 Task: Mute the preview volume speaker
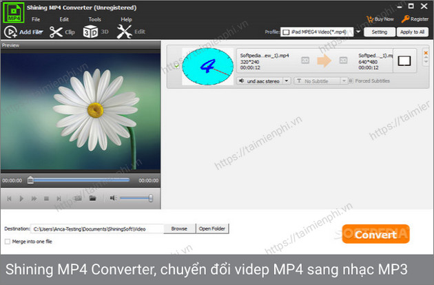[x=113, y=198]
